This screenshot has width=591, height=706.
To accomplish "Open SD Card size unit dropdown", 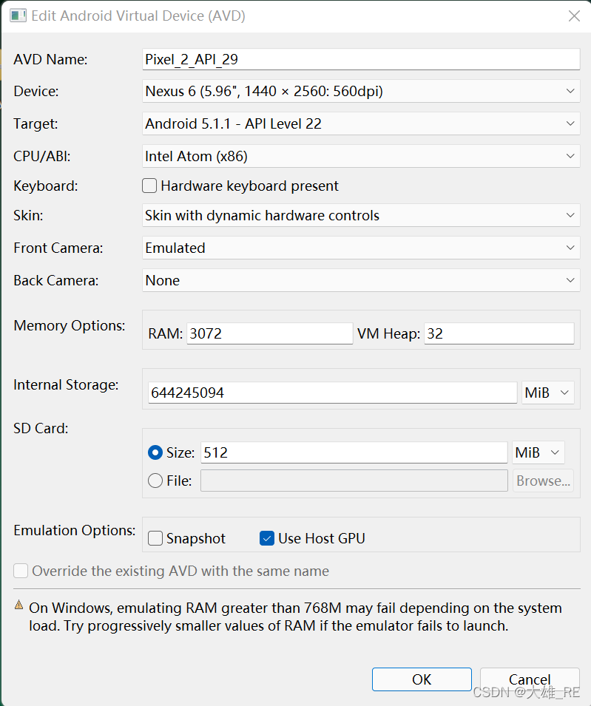I will pos(538,452).
